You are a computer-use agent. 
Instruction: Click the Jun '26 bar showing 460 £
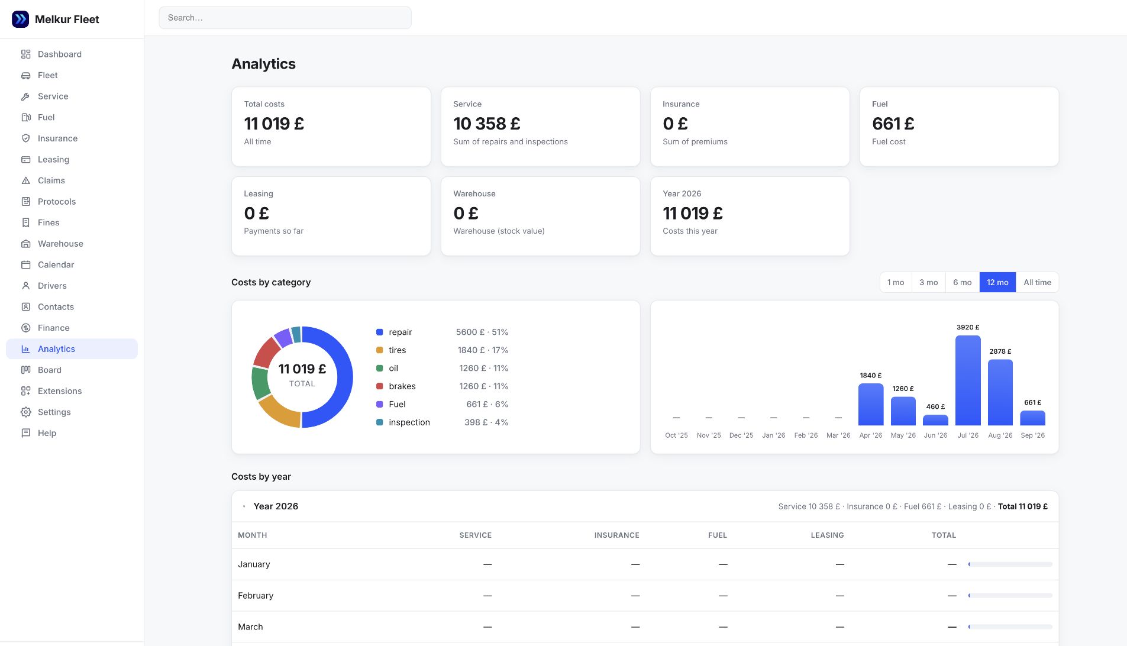click(935, 420)
